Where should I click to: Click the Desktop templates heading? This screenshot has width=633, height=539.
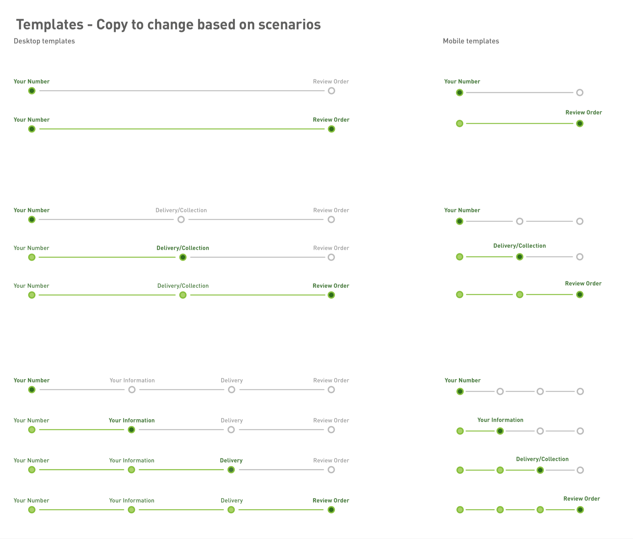click(x=44, y=41)
